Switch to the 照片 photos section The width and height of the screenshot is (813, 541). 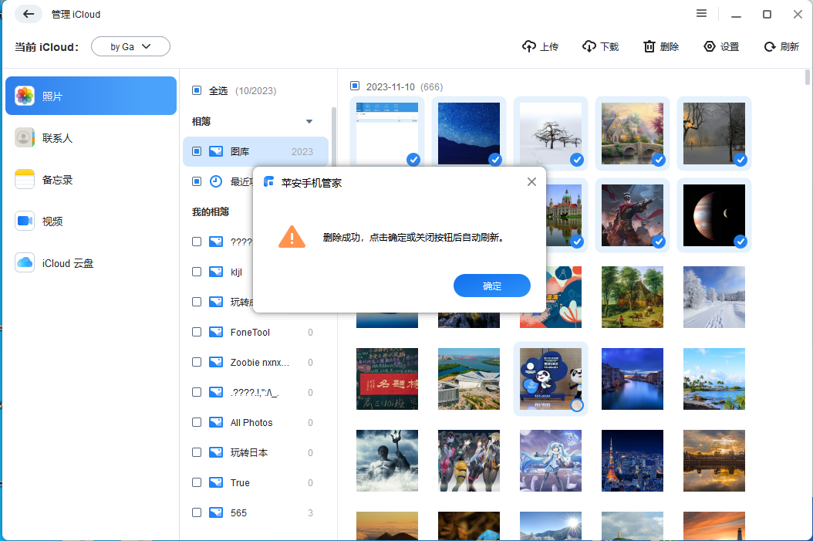coord(23,95)
